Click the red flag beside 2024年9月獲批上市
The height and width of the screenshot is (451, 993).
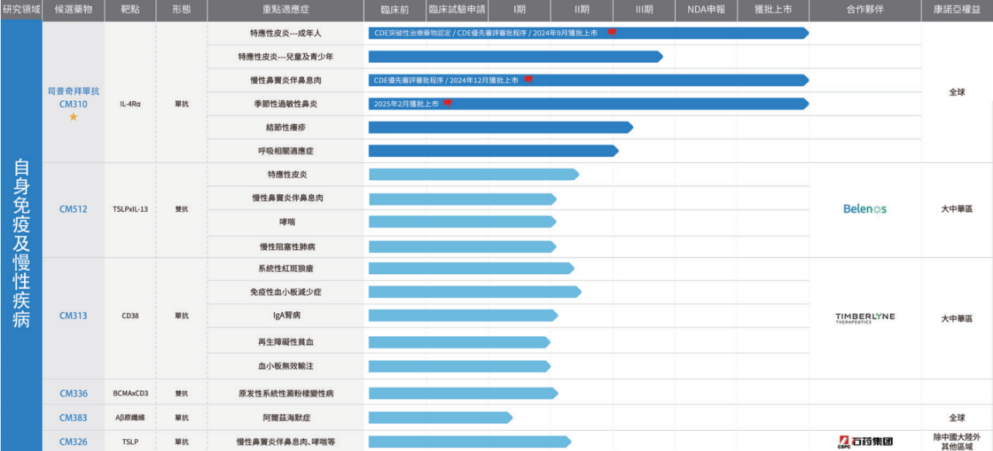(x=611, y=33)
